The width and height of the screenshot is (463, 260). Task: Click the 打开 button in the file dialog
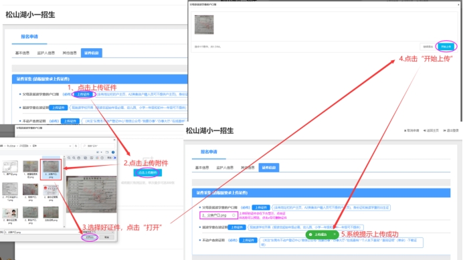[90, 237]
